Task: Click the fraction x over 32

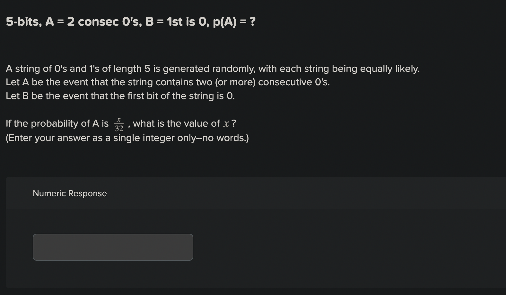Action: click(x=119, y=123)
